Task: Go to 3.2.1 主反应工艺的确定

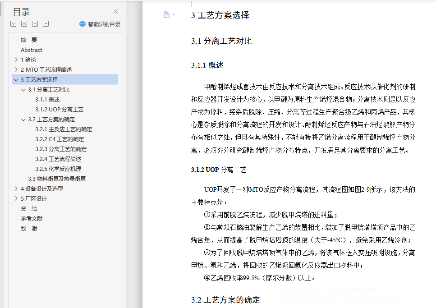Action: 64,129
